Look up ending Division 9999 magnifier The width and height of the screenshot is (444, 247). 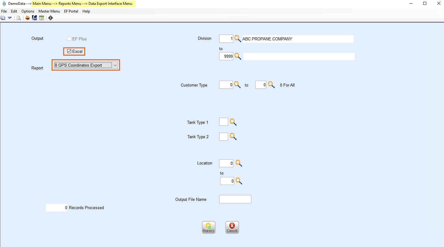[238, 56]
